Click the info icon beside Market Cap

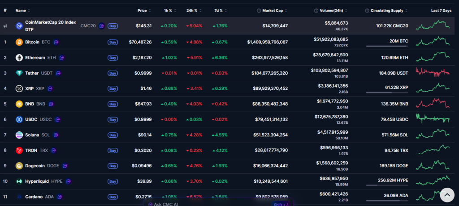[259, 10]
